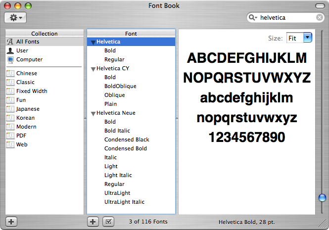The height and width of the screenshot is (230, 329).
Task: Select the Japanese collection name
Action: click(28, 109)
